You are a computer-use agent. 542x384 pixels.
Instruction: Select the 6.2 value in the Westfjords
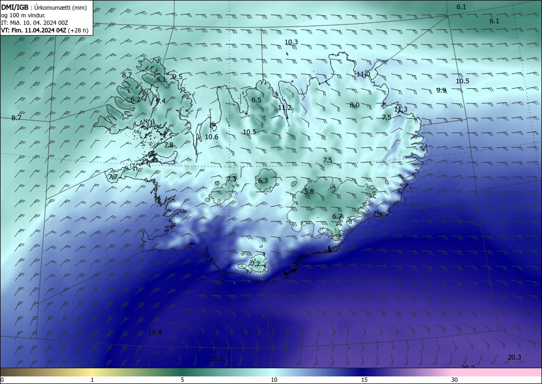click(x=135, y=100)
